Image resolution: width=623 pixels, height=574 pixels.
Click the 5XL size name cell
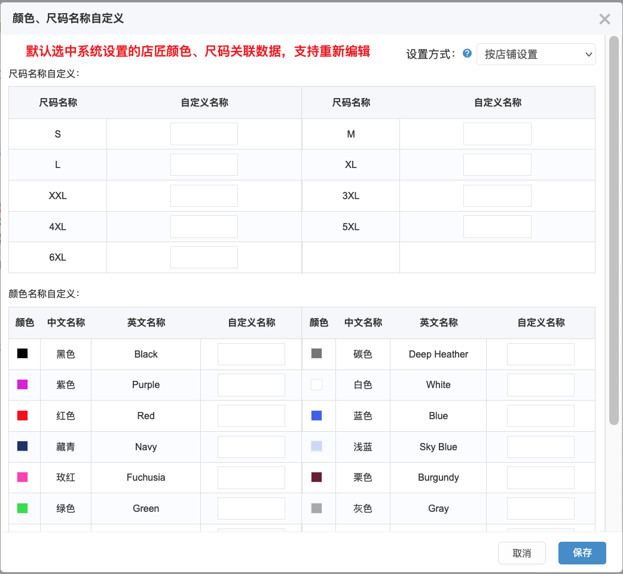(x=351, y=227)
